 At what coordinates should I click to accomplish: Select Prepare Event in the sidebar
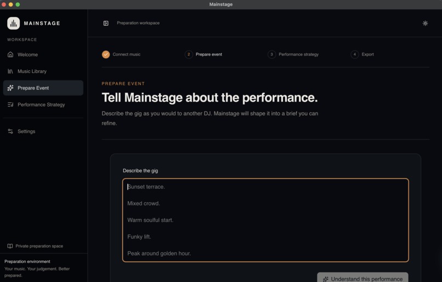43,88
